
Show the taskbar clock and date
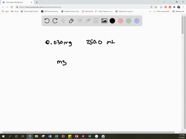click(181, 136)
